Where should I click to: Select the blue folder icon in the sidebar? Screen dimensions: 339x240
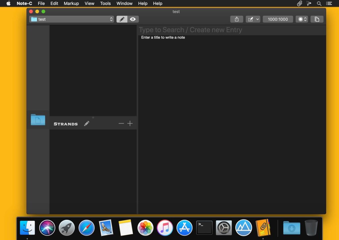pyautogui.click(x=38, y=120)
